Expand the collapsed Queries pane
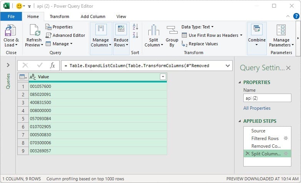This screenshot has width=301, height=183. (x=8, y=66)
